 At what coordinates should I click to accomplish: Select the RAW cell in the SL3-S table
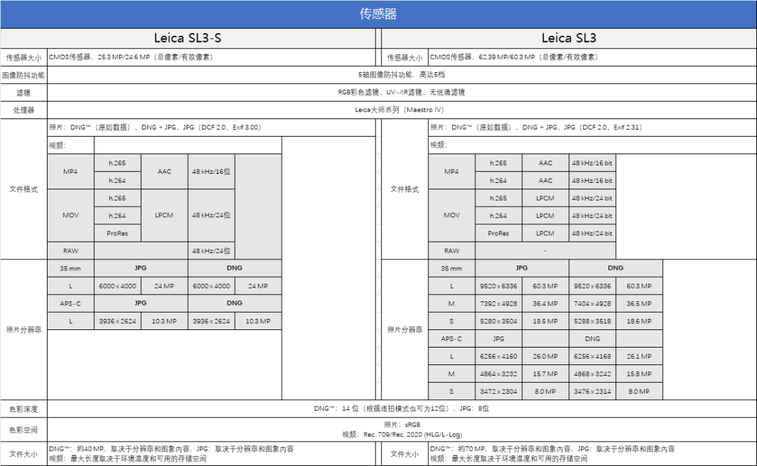(x=71, y=251)
